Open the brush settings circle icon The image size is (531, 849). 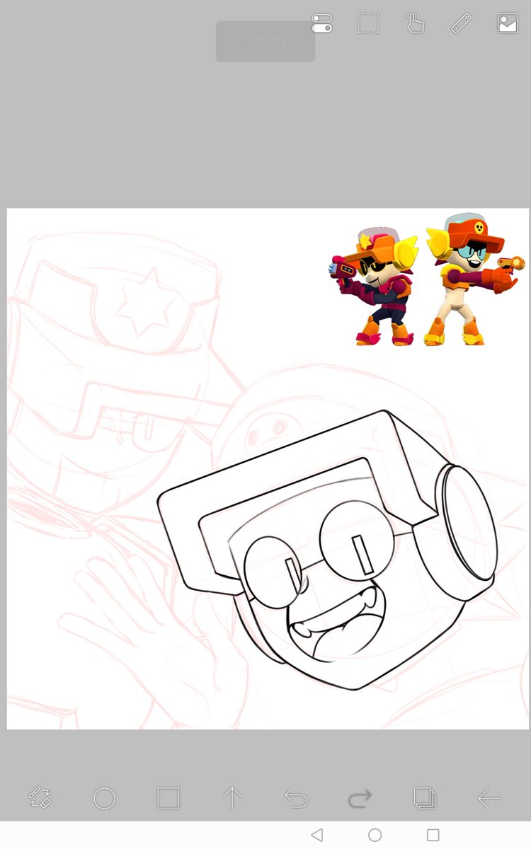104,799
